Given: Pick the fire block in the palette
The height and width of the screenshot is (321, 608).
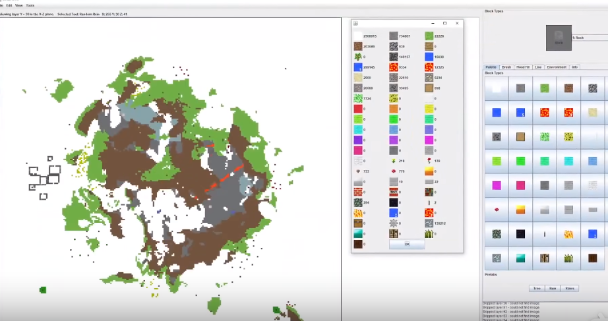Looking at the screenshot, I should (568, 233).
